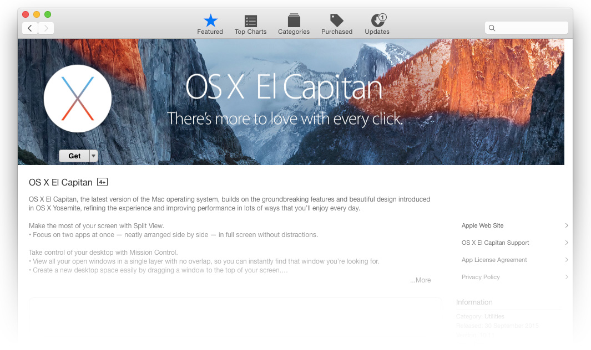Navigate forward with the right arrow
This screenshot has height=350, width=591.
click(46, 28)
